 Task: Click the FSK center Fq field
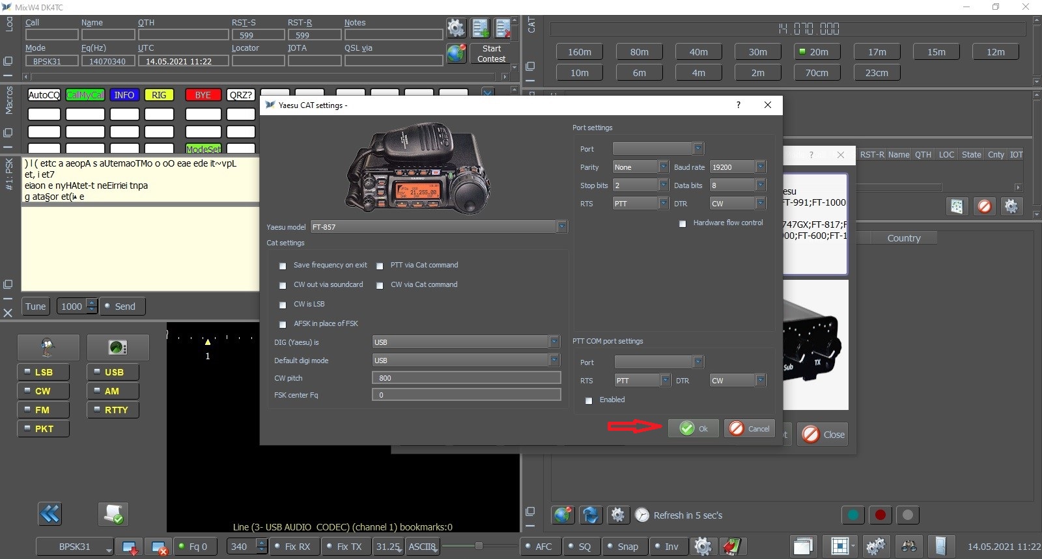pos(466,394)
